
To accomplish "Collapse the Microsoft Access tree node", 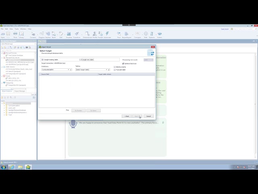I will point(2,53).
